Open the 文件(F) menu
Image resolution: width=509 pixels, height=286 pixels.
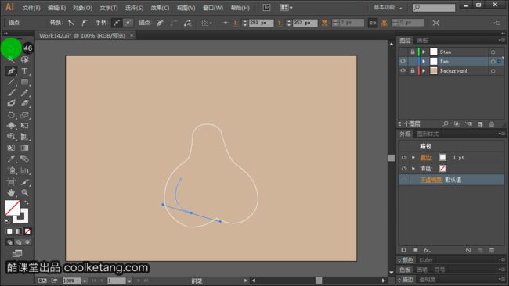(x=31, y=8)
